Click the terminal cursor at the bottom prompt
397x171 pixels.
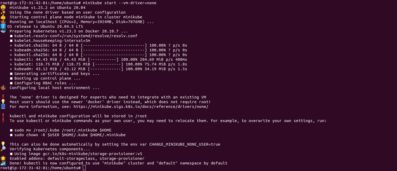[84, 168]
